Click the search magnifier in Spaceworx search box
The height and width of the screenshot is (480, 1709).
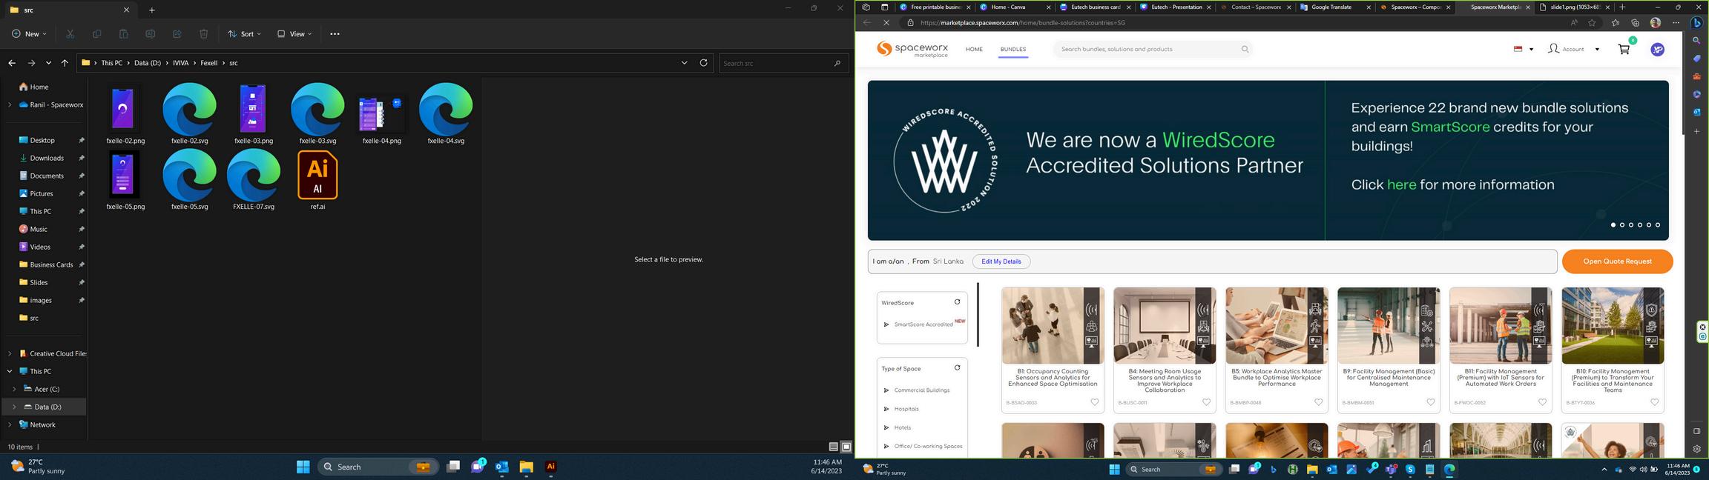[x=1245, y=49]
